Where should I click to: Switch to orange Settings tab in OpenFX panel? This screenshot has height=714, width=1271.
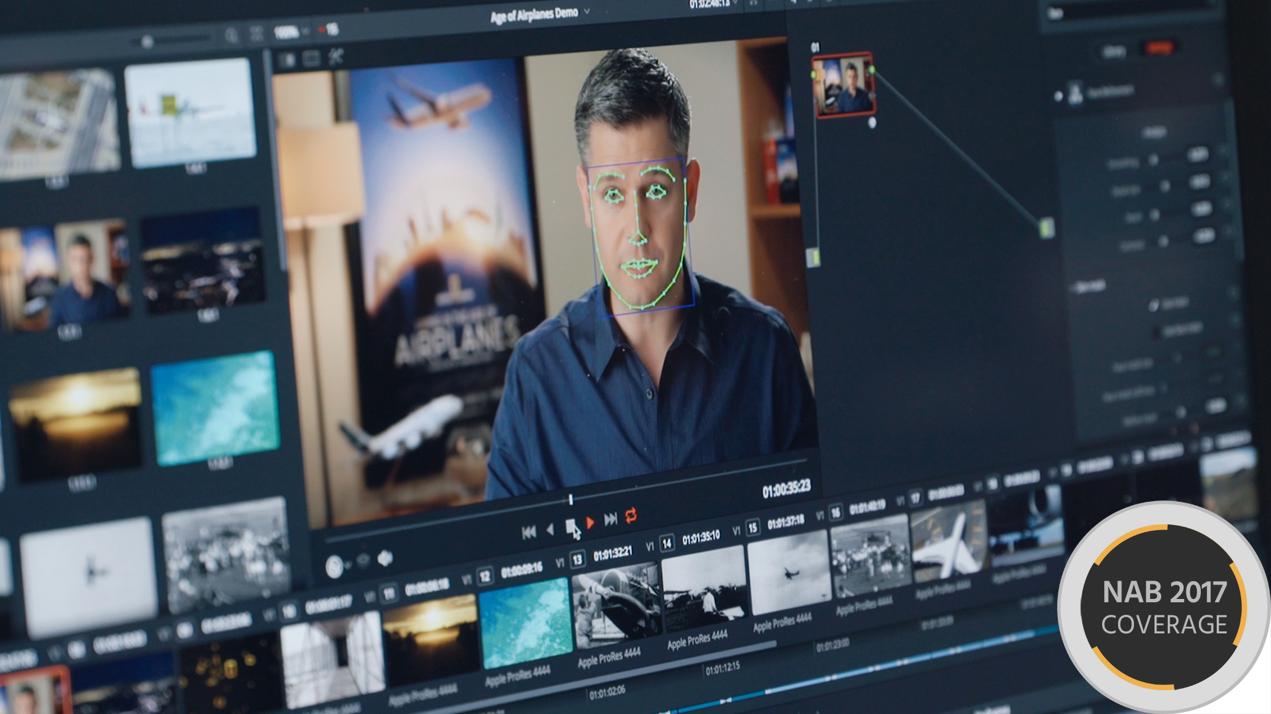point(1159,48)
